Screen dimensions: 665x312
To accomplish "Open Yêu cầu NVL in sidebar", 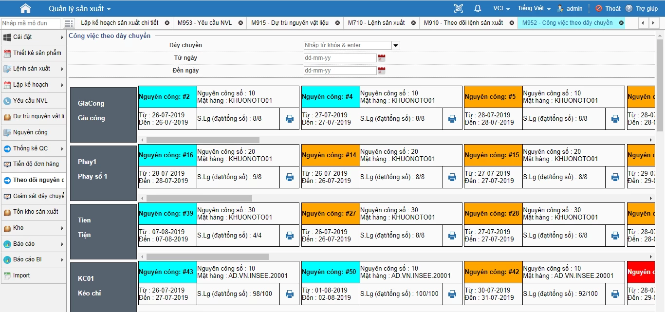I will click(33, 101).
